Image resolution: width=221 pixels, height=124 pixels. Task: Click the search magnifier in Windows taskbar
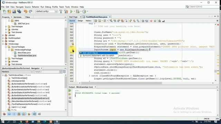pos(9,122)
